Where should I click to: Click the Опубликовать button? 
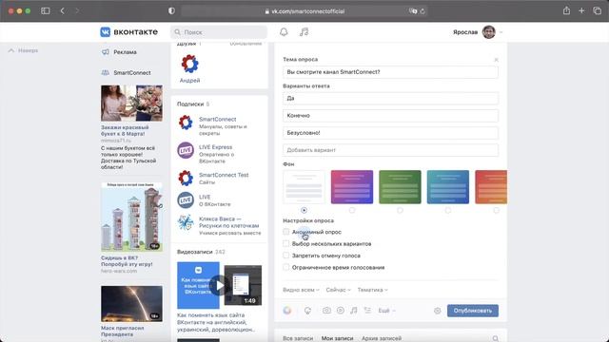tap(473, 311)
